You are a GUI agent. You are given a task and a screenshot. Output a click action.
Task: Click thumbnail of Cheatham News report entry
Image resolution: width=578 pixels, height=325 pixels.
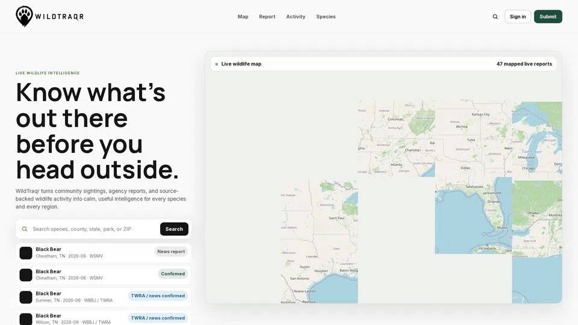coord(26,253)
